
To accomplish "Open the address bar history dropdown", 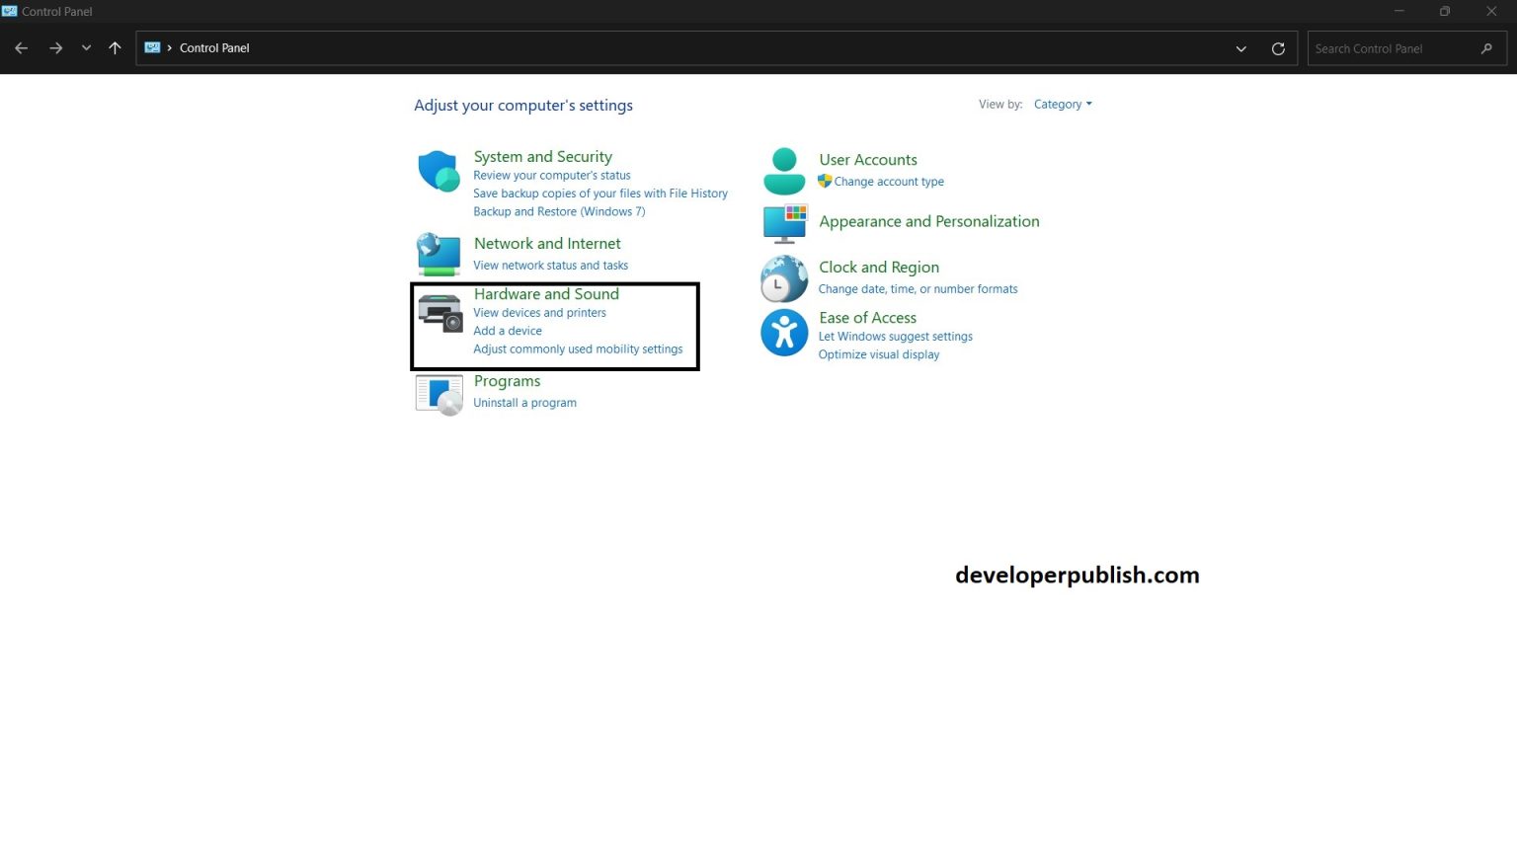I will [x=1241, y=48].
